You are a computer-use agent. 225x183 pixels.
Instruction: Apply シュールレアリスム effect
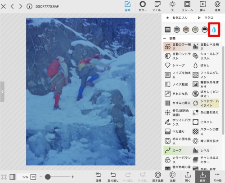click(206, 56)
